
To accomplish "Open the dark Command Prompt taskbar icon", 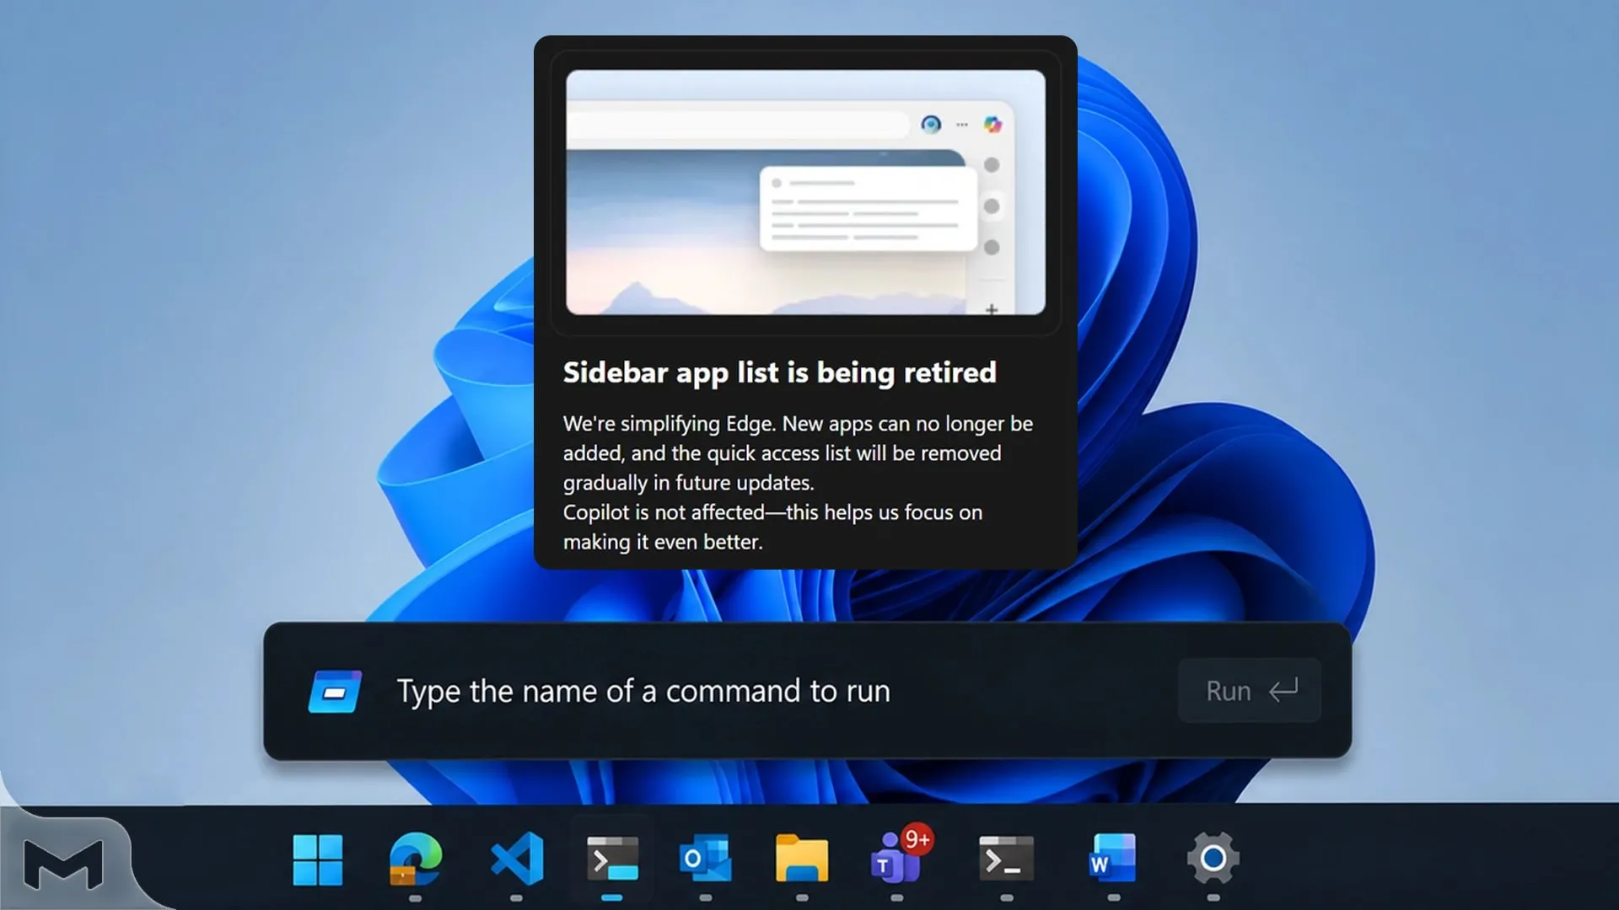I will (x=1006, y=859).
